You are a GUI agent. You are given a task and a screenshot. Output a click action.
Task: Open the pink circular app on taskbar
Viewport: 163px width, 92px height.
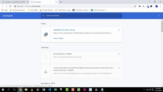85,90
